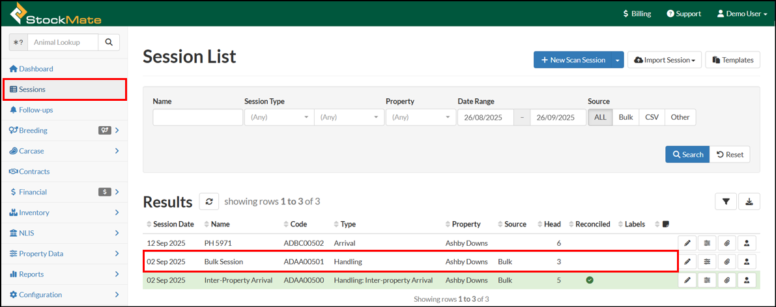Download results using the export icon
776x307 pixels.
tap(749, 202)
